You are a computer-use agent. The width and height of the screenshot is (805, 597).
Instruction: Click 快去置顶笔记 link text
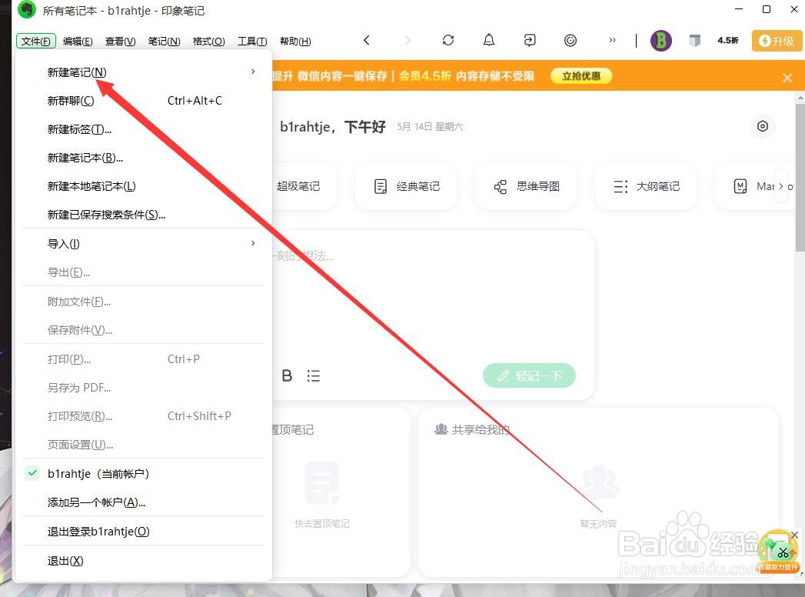[x=322, y=524]
